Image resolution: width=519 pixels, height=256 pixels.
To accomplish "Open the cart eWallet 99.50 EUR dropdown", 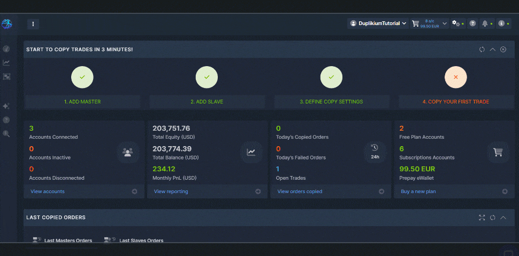I will pyautogui.click(x=429, y=23).
